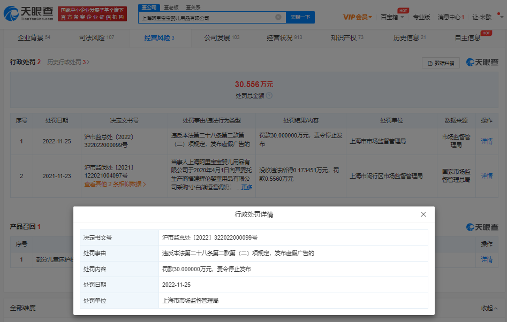Switch to the 历史信息 tab

pyautogui.click(x=410, y=38)
